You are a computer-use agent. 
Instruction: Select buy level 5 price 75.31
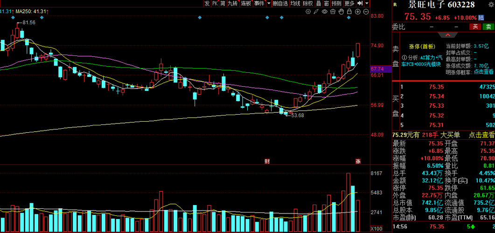tap(436, 125)
